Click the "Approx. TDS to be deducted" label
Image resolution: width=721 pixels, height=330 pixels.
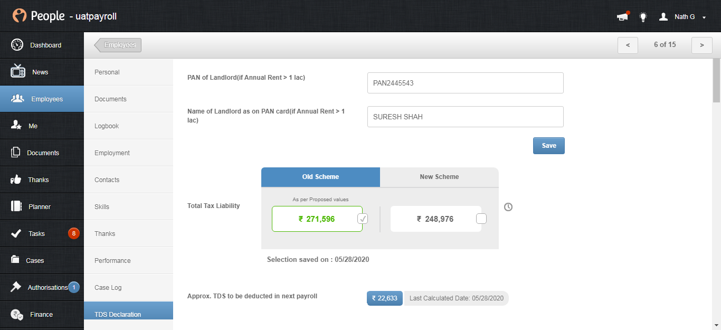point(252,296)
